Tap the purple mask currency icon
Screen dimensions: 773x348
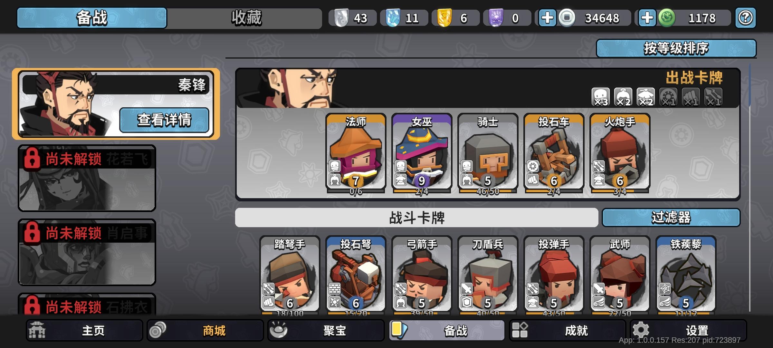tap(496, 18)
